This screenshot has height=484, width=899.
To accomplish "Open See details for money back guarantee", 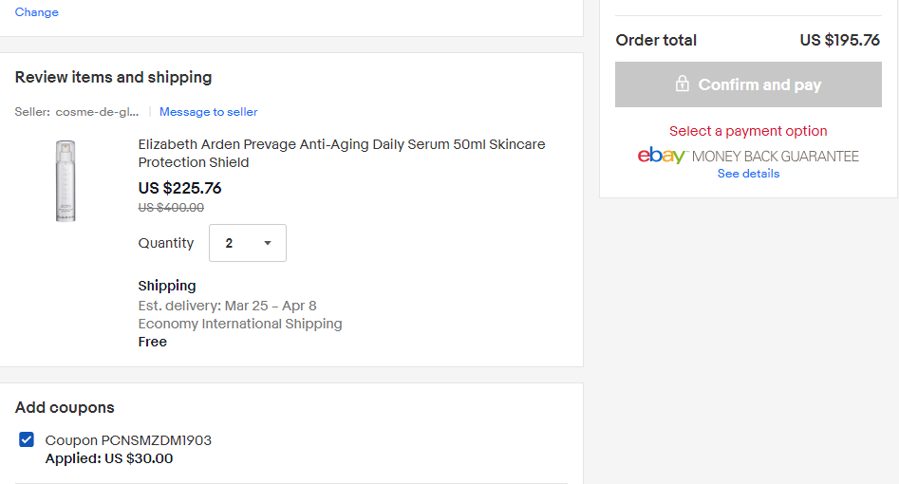I will tap(748, 173).
